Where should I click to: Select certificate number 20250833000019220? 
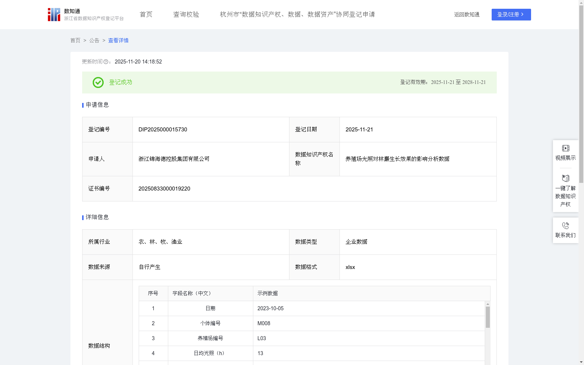point(164,189)
